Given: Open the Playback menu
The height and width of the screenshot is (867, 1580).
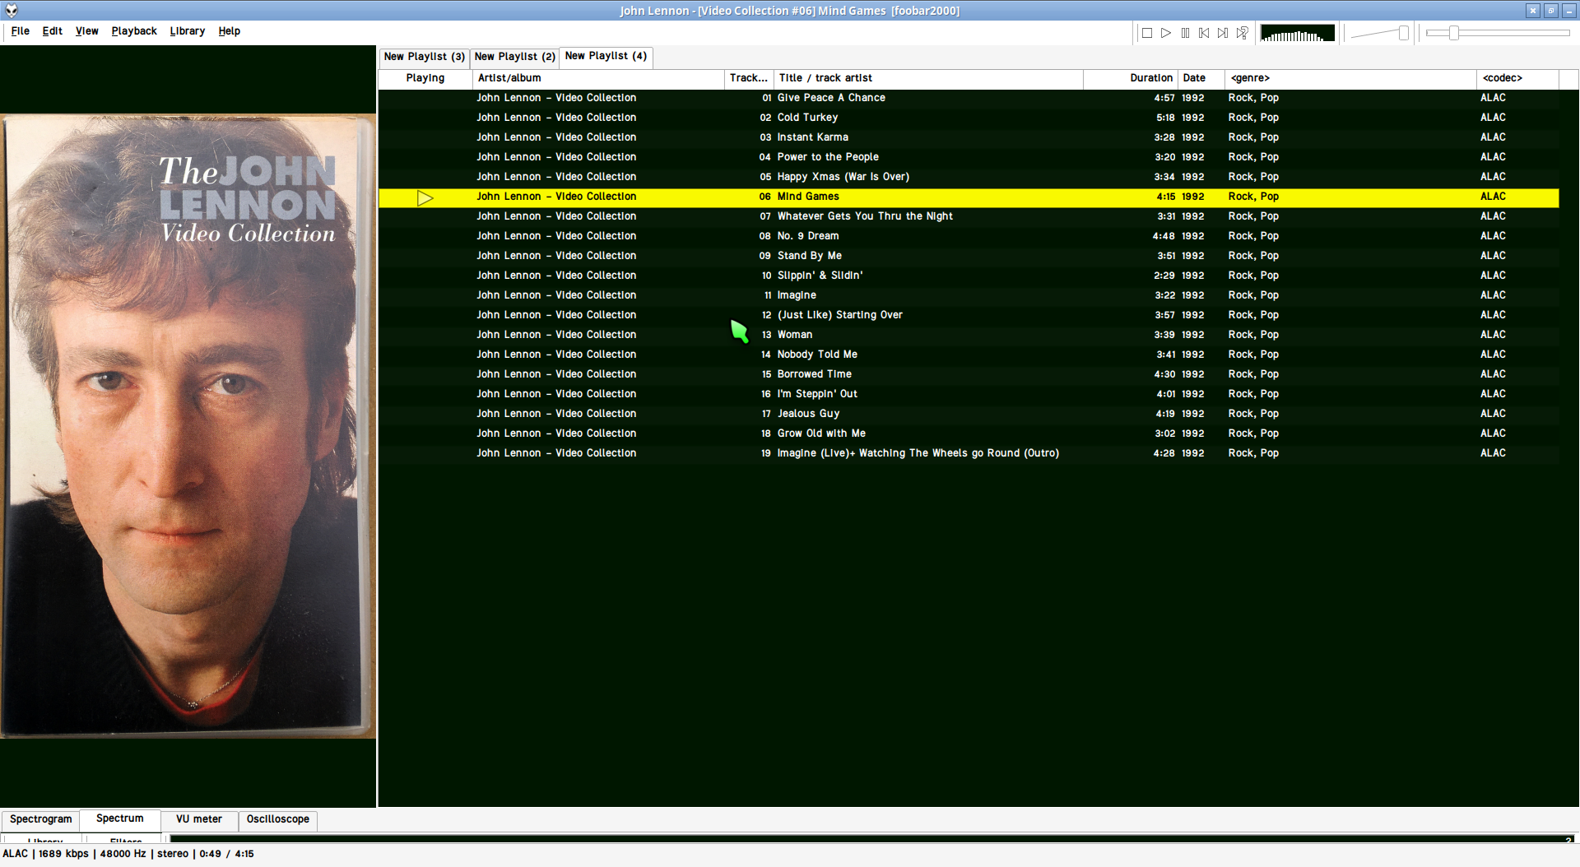Looking at the screenshot, I should 134,31.
